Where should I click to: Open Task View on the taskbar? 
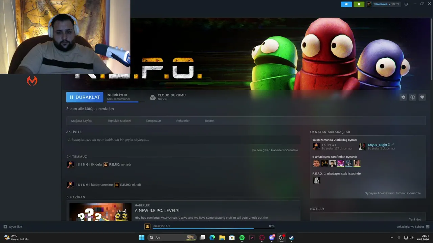(x=202, y=238)
